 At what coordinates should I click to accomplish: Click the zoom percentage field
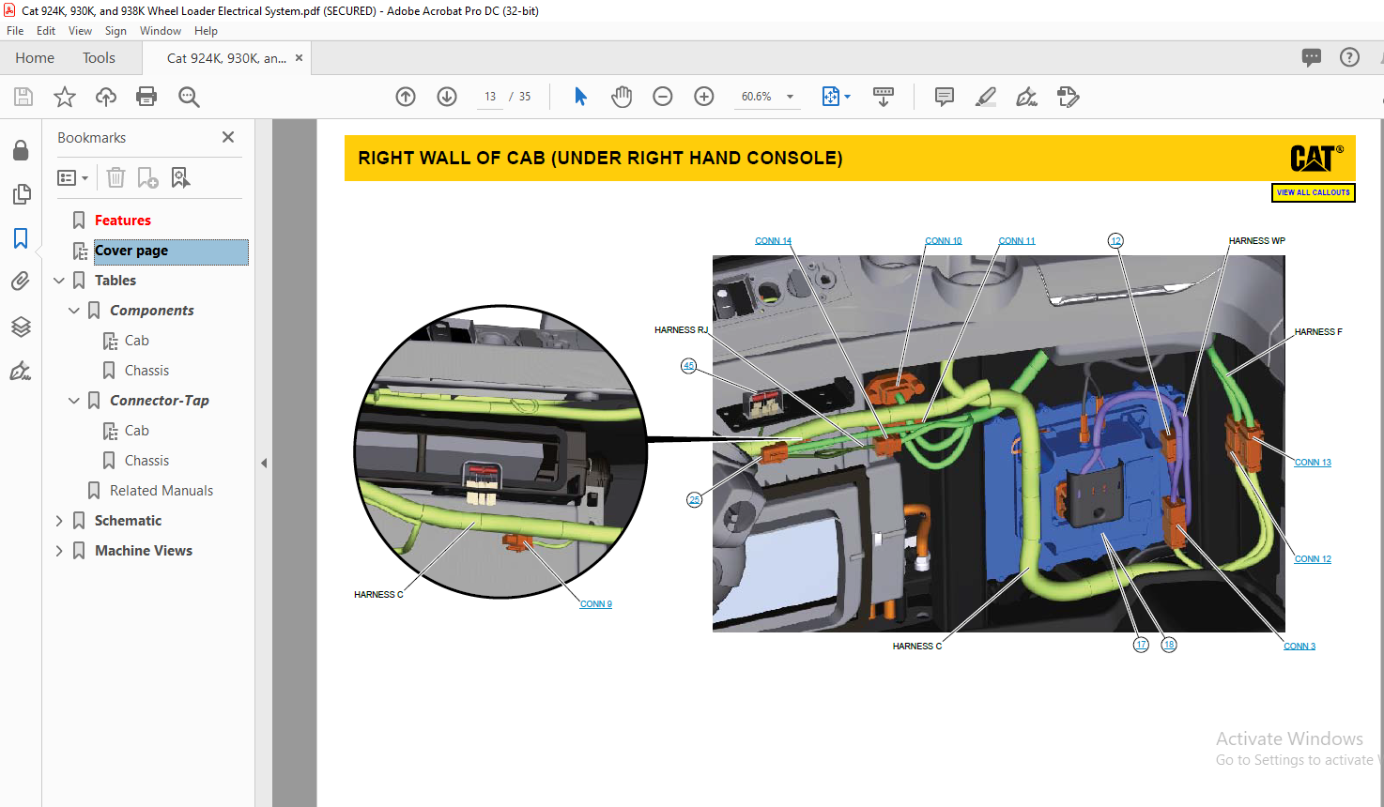757,97
